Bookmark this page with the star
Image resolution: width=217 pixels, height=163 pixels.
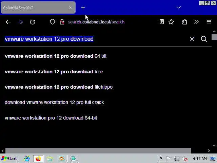click(x=171, y=22)
